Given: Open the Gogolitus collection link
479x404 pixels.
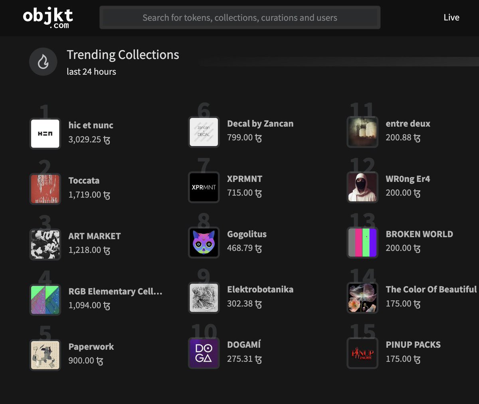Looking at the screenshot, I should pos(247,234).
